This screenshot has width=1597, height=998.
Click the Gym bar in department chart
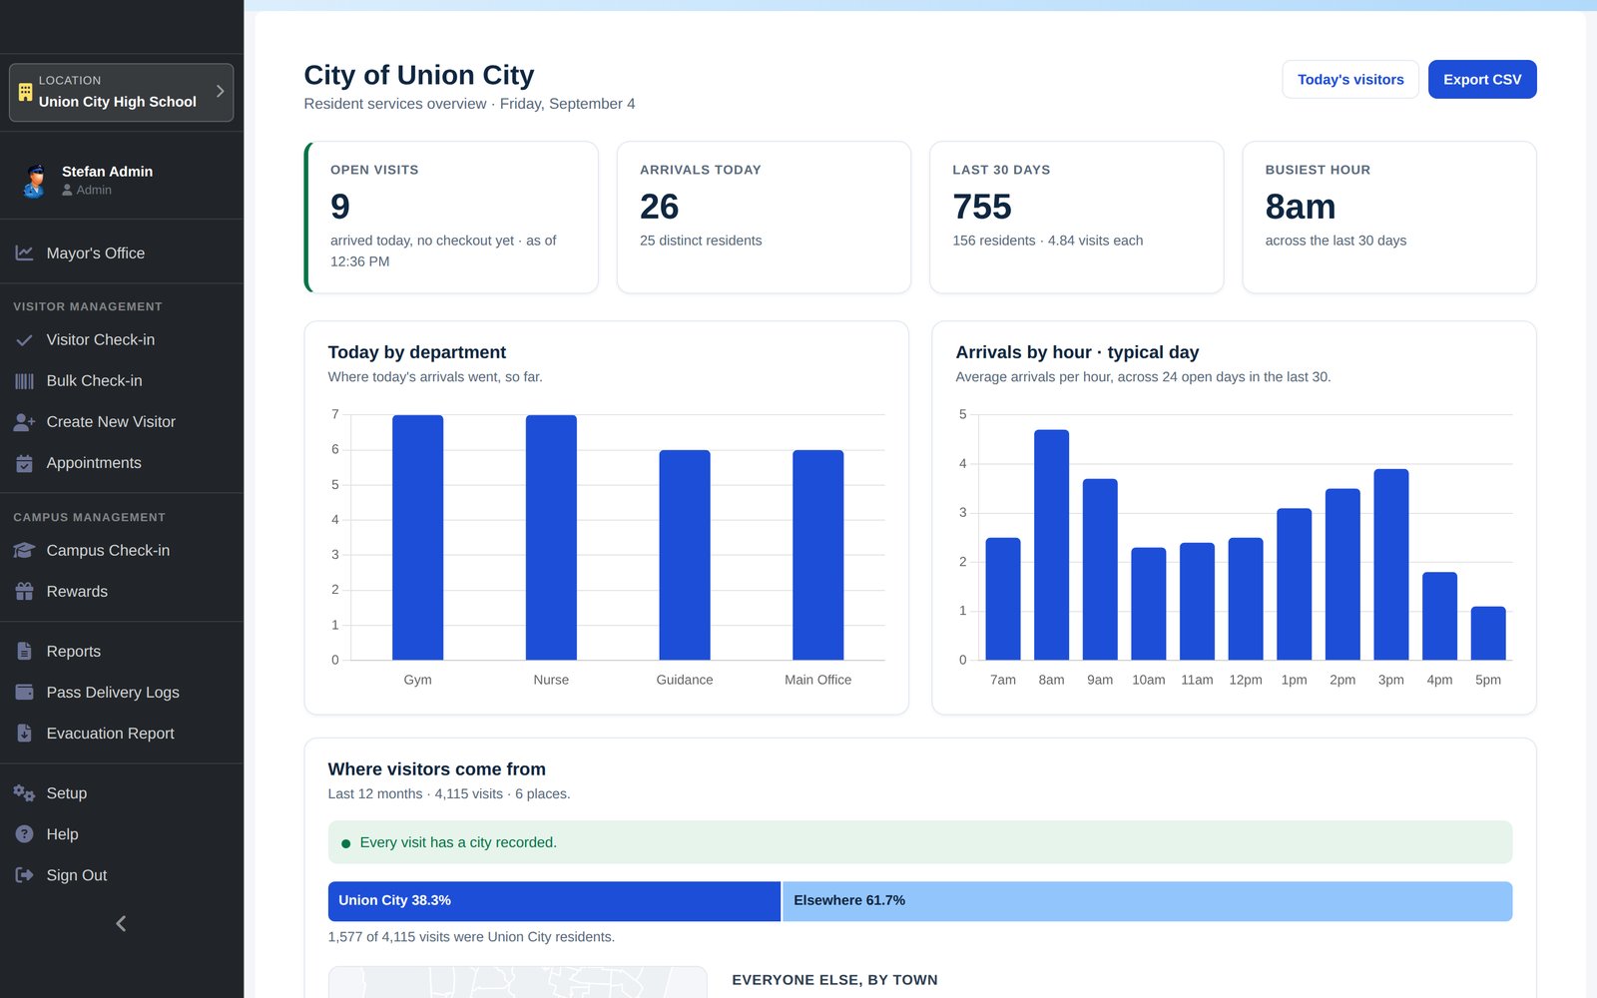tap(417, 538)
